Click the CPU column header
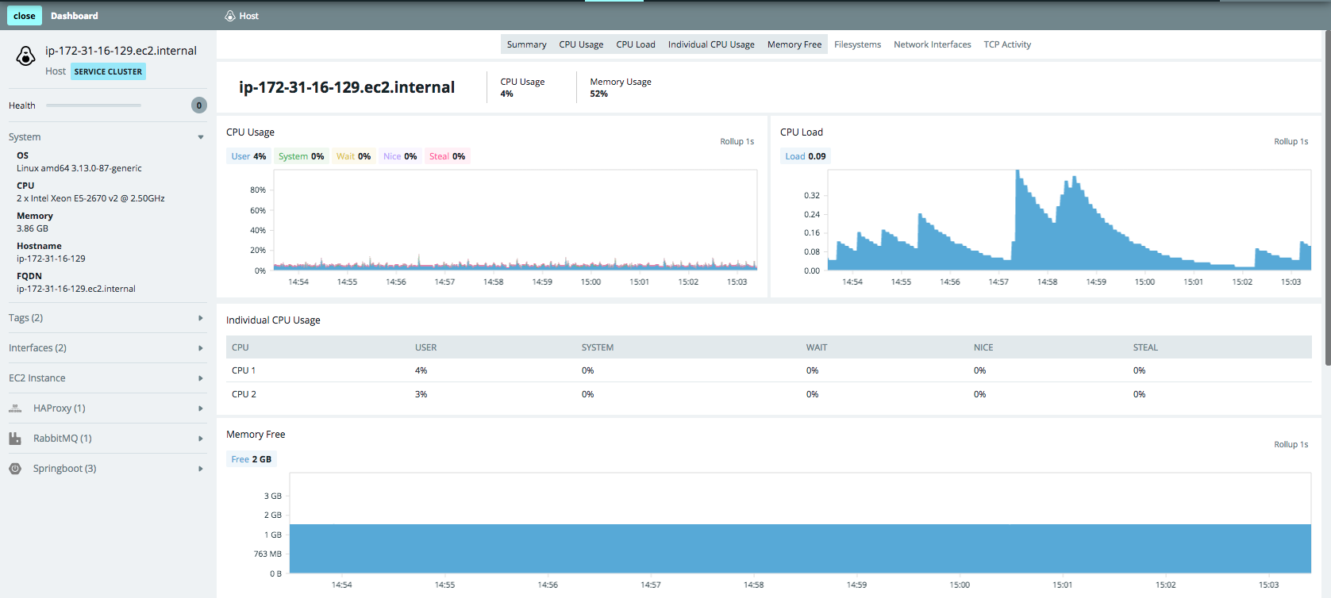Image resolution: width=1331 pixels, height=598 pixels. 240,347
